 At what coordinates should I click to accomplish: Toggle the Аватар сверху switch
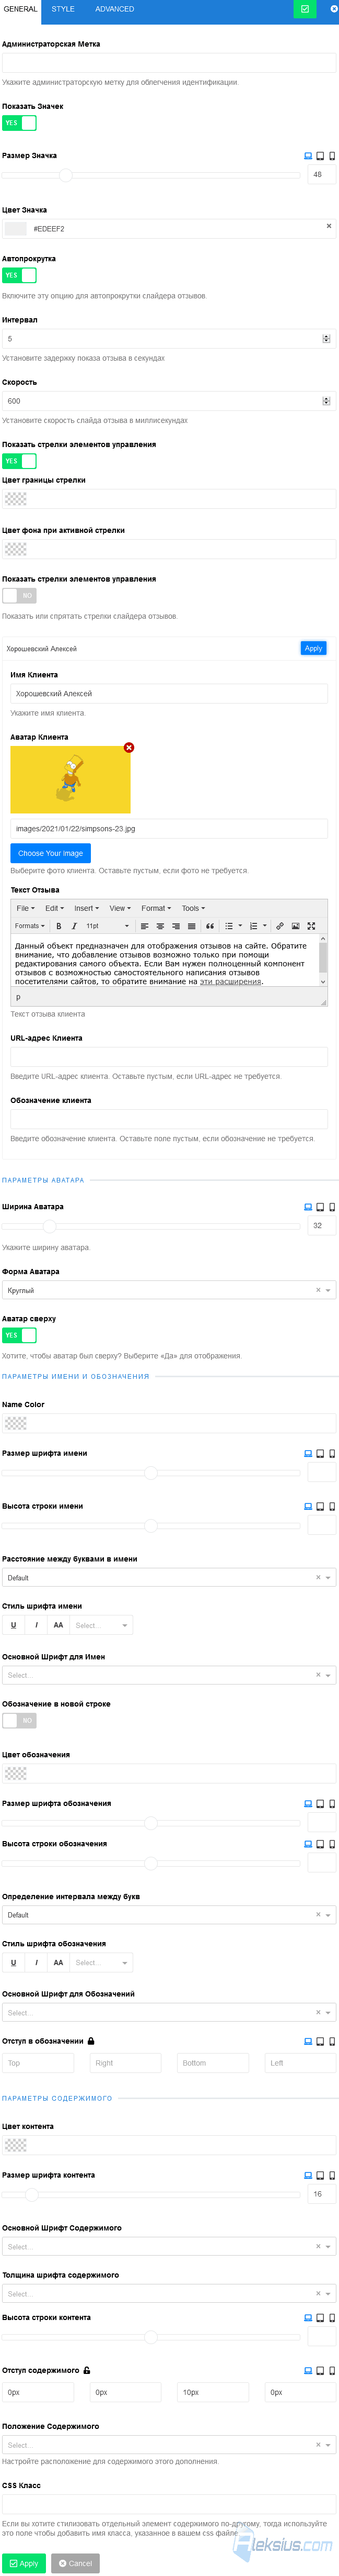tap(19, 1335)
